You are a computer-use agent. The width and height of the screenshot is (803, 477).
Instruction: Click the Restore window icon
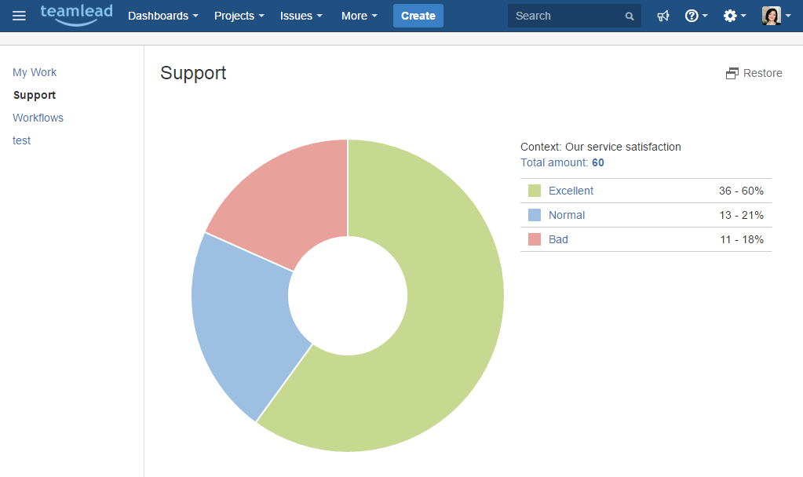point(732,73)
